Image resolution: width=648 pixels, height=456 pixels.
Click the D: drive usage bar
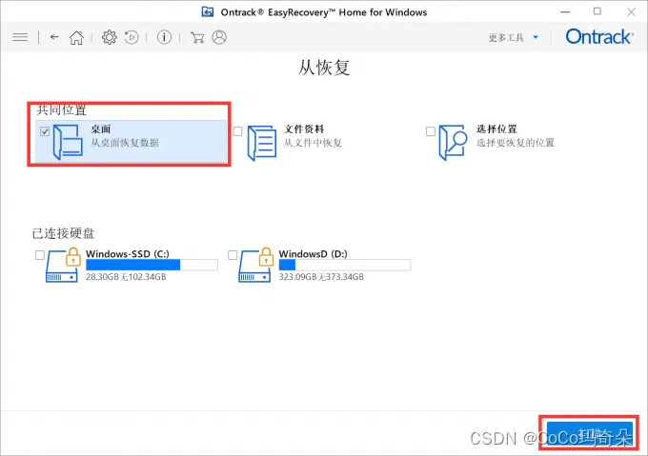pos(345,265)
